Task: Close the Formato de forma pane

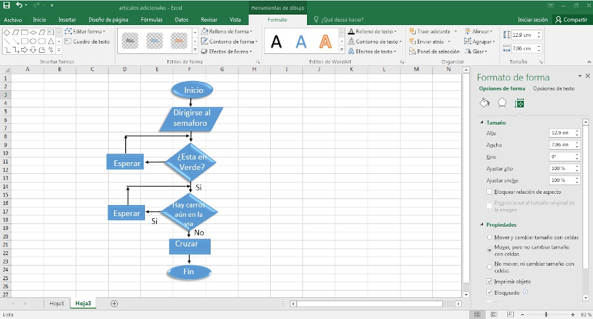Action: click(588, 76)
